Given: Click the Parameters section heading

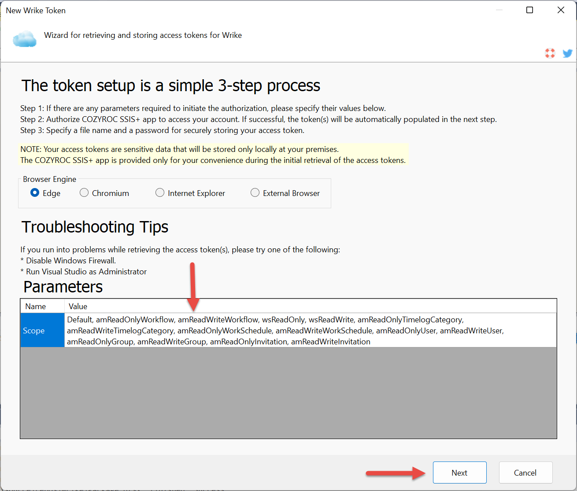Looking at the screenshot, I should [63, 287].
